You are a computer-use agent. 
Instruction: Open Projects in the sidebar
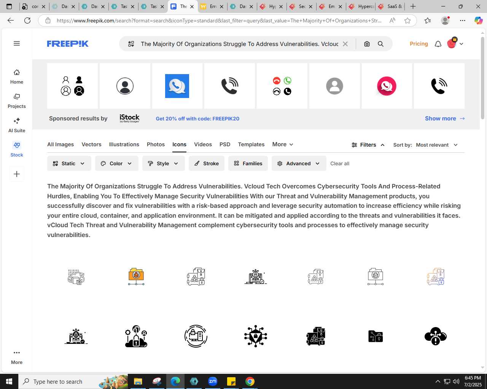tap(17, 101)
